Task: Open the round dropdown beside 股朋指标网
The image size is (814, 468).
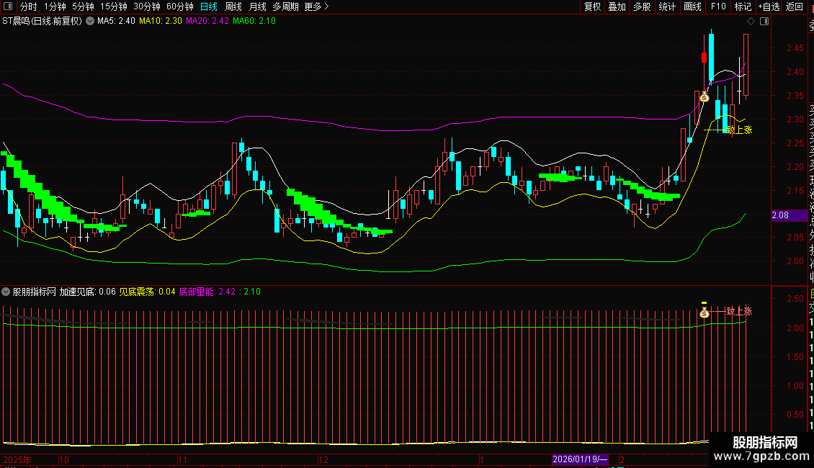Action: [6, 292]
